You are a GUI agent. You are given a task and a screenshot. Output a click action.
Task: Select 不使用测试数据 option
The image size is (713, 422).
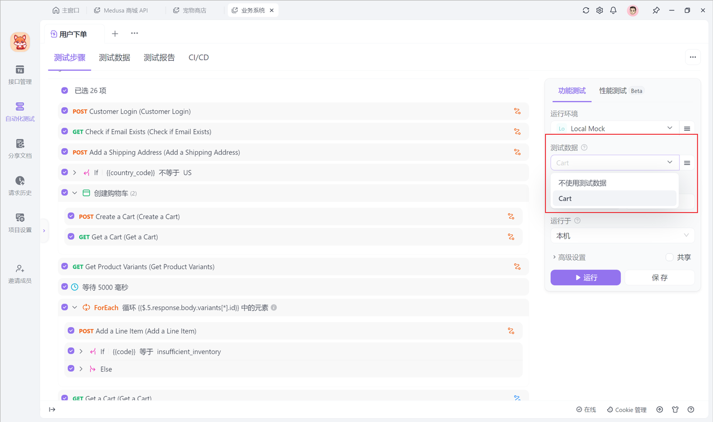tap(614, 183)
